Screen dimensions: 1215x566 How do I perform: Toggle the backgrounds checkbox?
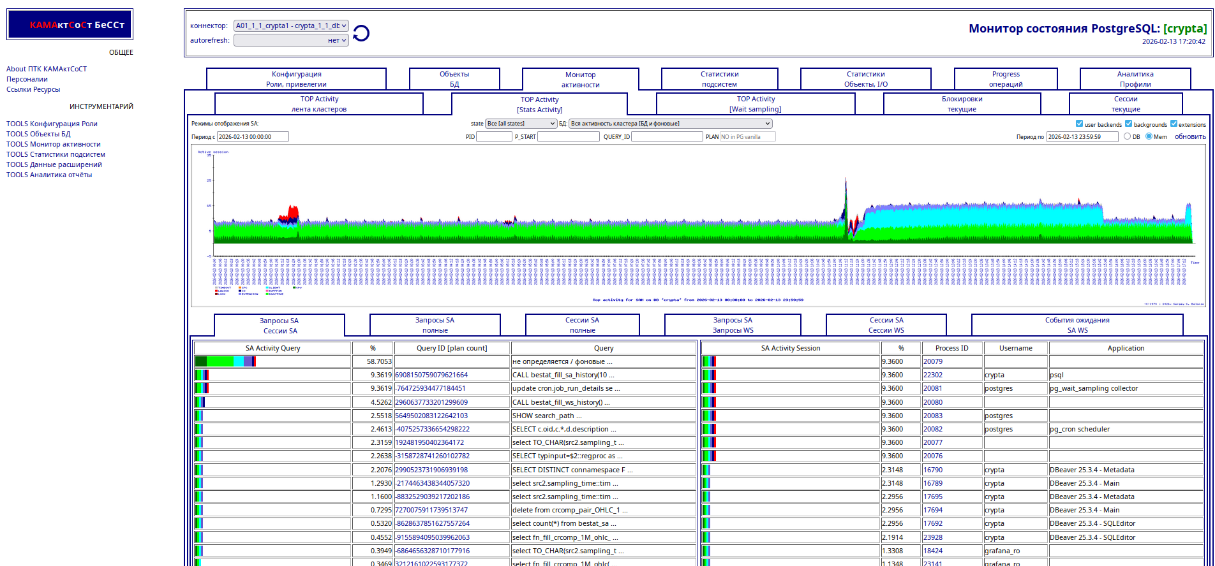(1128, 124)
